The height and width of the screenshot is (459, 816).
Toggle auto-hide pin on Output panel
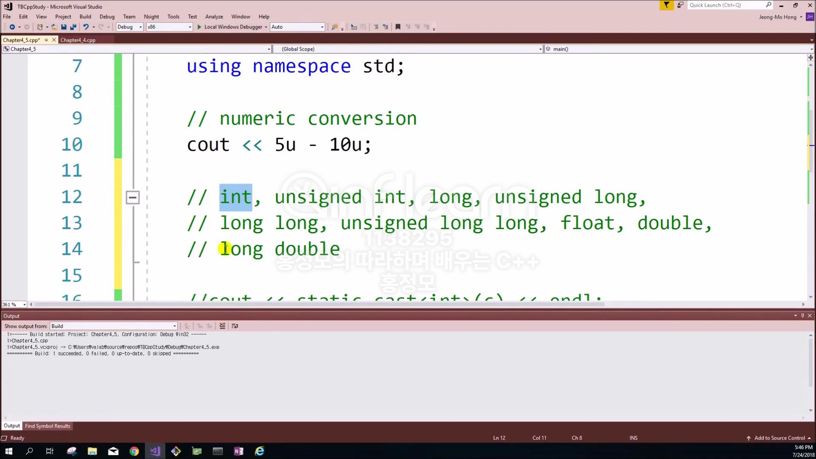pos(802,316)
